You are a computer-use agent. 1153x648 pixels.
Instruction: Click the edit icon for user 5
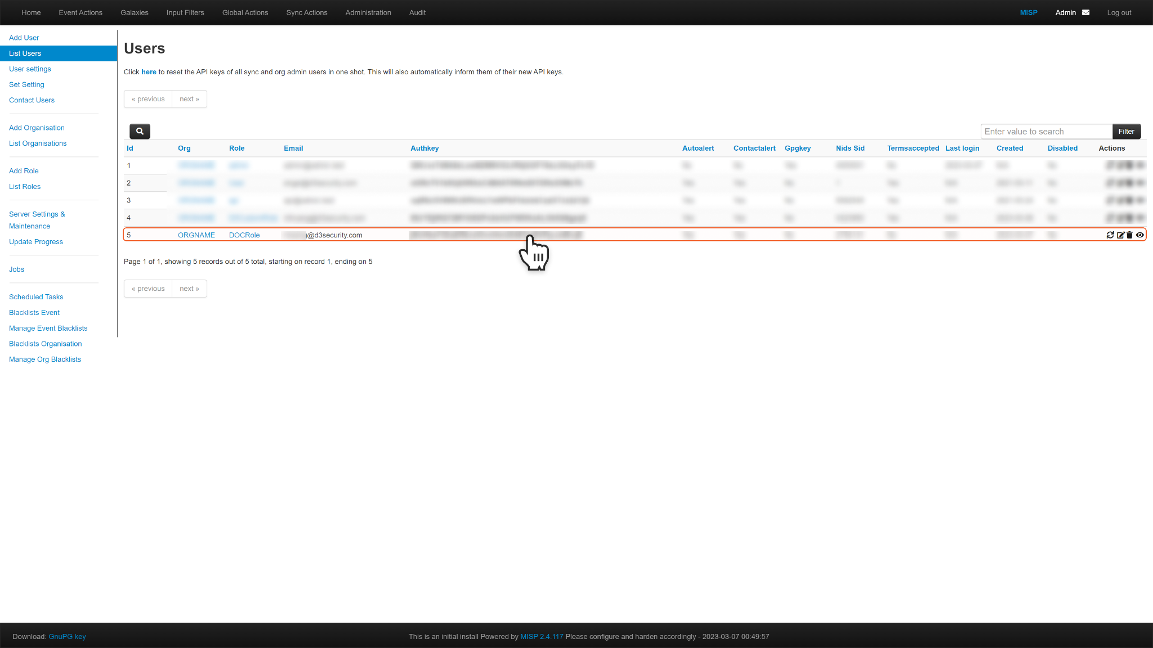(x=1120, y=235)
